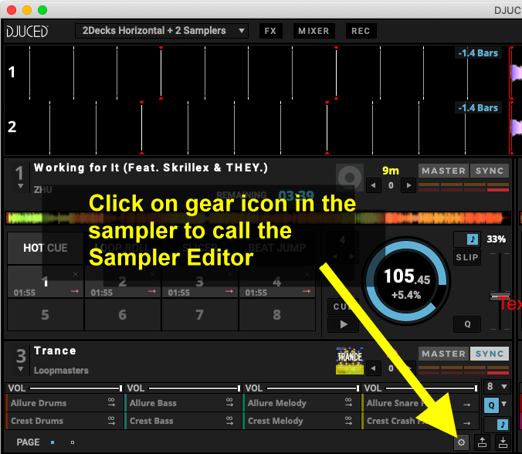
Task: Trigger hot cue pad 8
Action: pos(277,314)
